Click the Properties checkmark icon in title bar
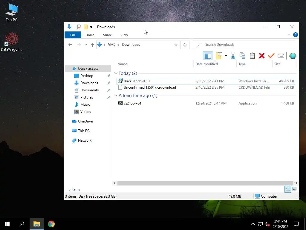This screenshot has width=306, height=230. coord(79,27)
